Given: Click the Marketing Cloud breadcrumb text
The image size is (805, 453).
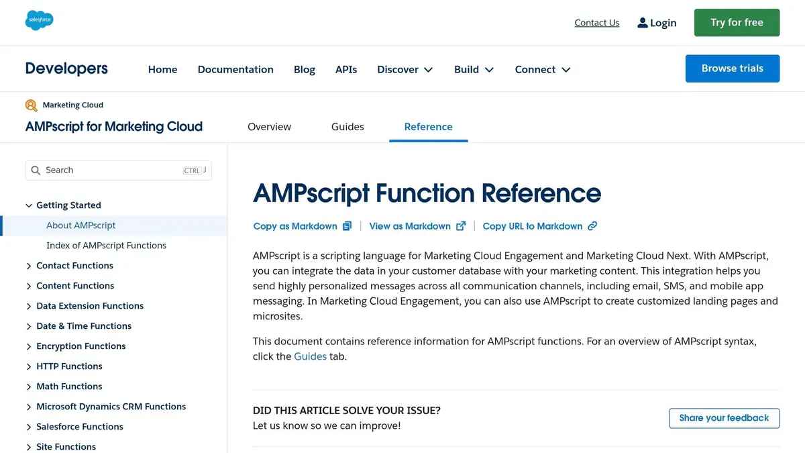Looking at the screenshot, I should click(73, 105).
